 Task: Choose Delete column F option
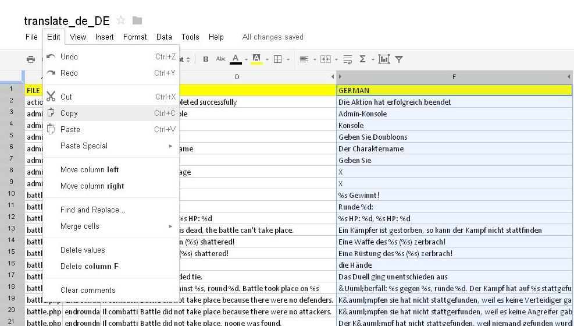pos(90,266)
